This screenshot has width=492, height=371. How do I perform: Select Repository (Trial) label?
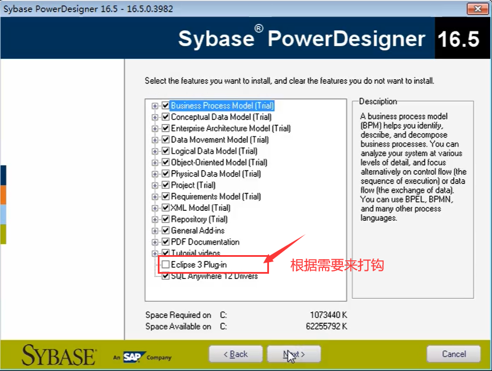coord(199,219)
